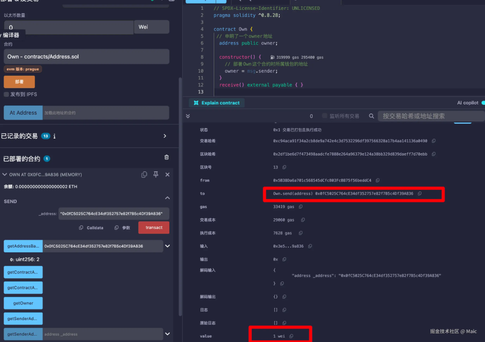Toggle the AI copilot switch
Viewport: 485px width, 342px height.
483,103
